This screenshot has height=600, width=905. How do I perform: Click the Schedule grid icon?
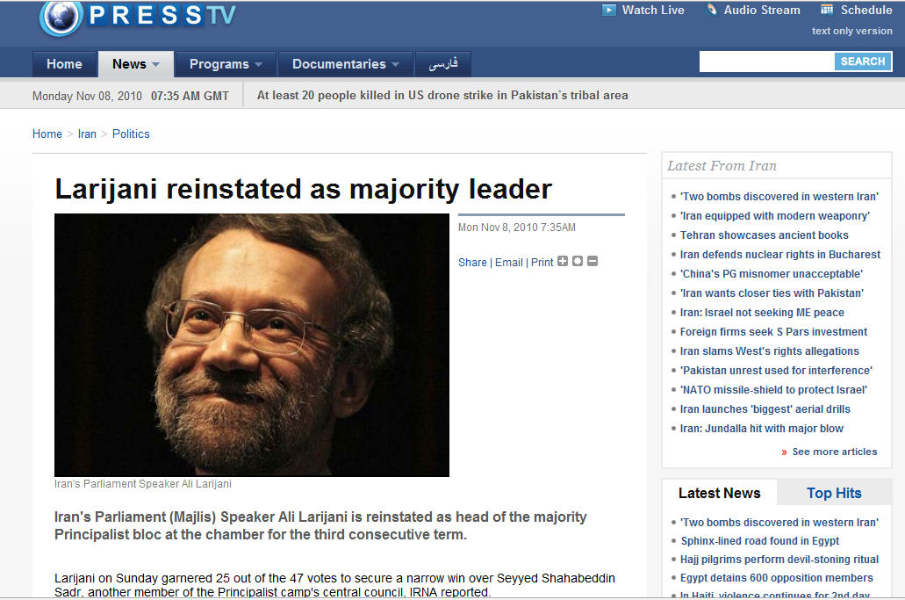pyautogui.click(x=827, y=11)
